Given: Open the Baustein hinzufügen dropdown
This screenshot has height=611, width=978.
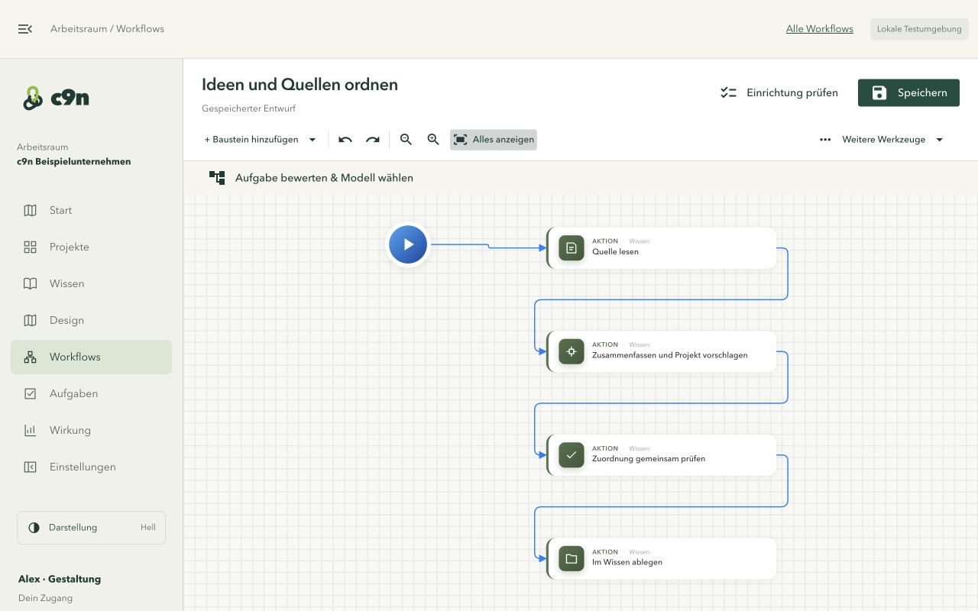Looking at the screenshot, I should pyautogui.click(x=261, y=140).
